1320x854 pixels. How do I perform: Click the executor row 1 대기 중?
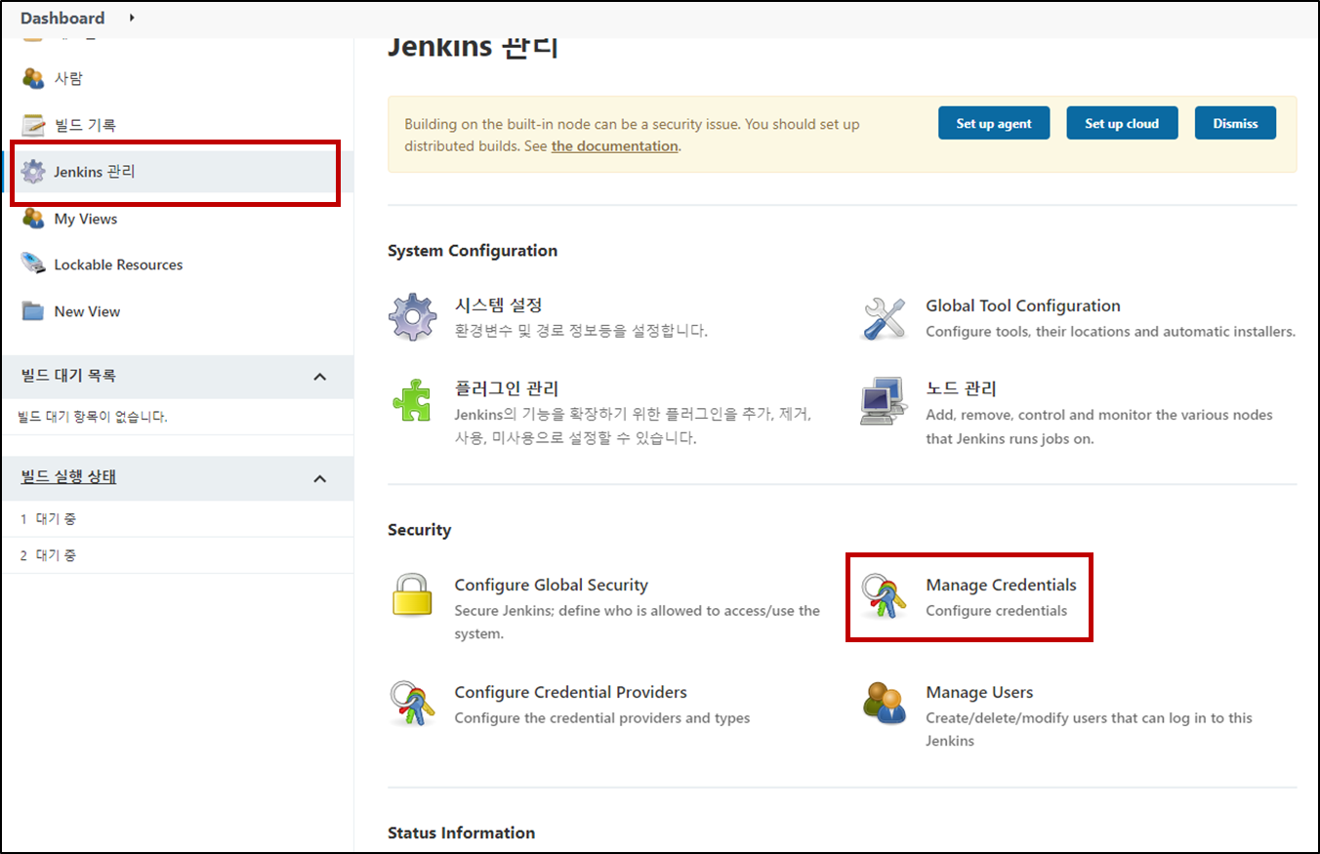(178, 519)
